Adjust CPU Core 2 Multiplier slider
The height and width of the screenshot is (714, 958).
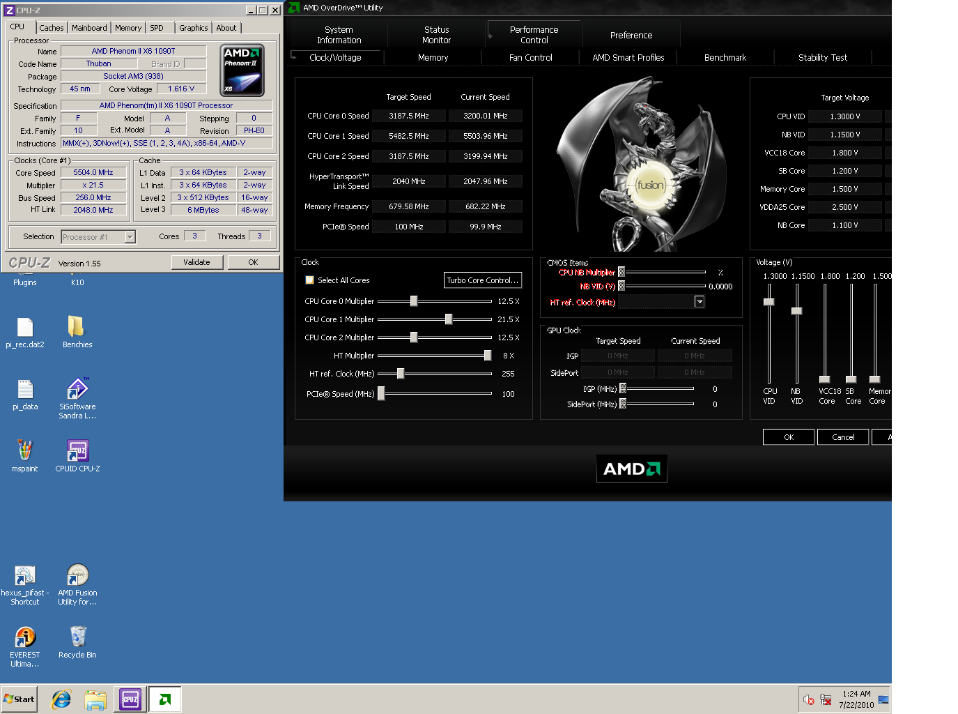tap(414, 337)
